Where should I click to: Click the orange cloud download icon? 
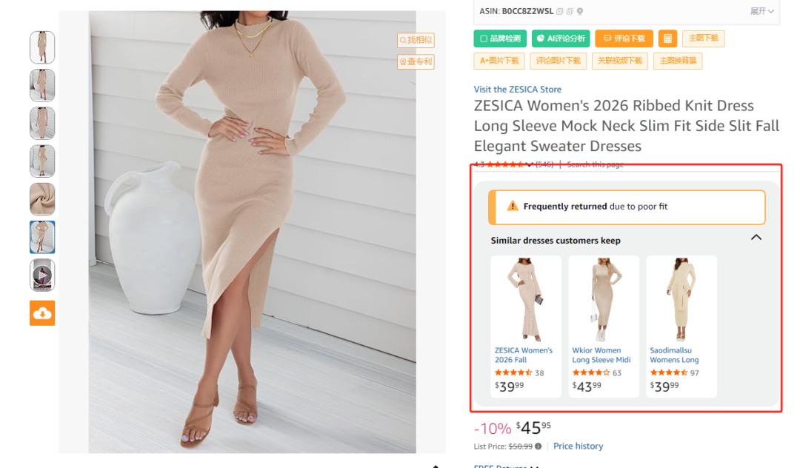pyautogui.click(x=42, y=313)
